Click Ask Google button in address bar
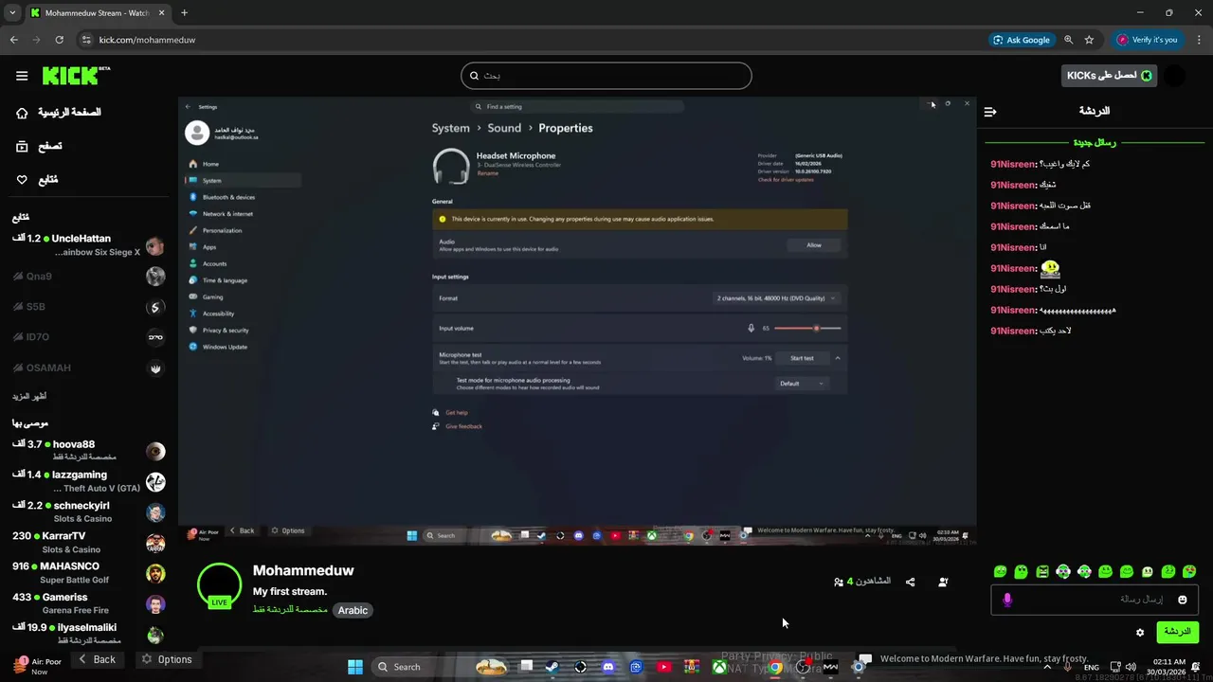 [x=1022, y=40]
